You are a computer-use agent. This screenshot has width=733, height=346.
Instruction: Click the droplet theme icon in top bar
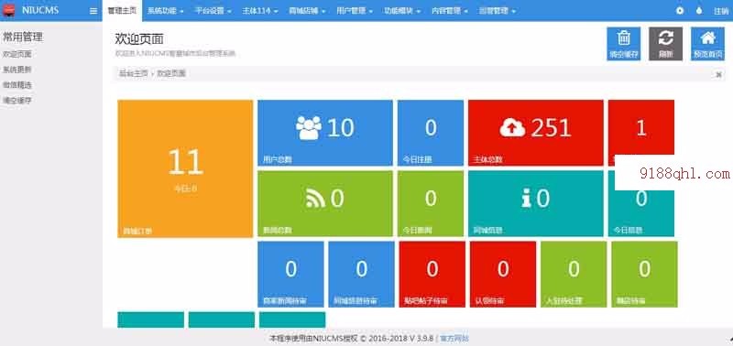(x=699, y=11)
